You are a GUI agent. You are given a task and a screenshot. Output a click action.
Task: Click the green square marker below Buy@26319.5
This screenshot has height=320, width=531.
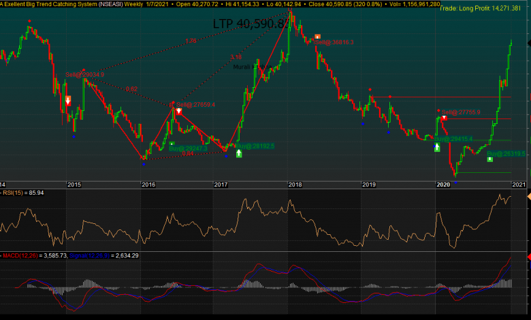pos(490,159)
